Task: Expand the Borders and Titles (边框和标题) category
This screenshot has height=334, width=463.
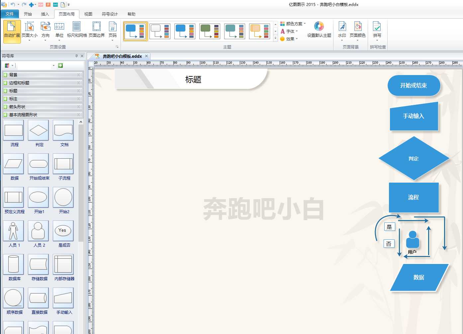Action: (x=43, y=83)
